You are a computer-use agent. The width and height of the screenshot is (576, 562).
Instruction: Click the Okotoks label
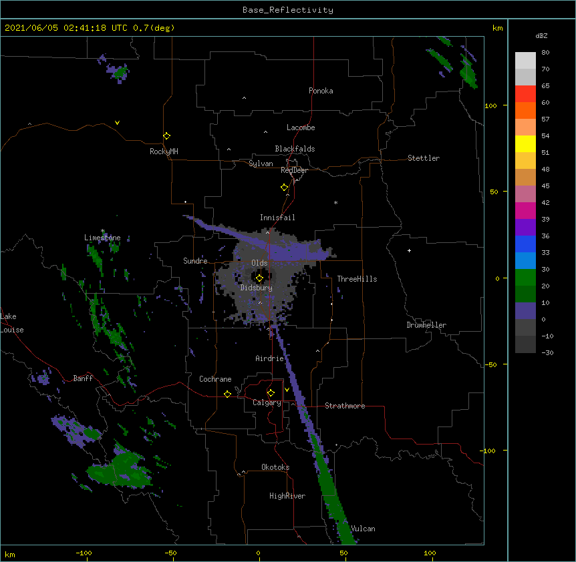coord(275,467)
